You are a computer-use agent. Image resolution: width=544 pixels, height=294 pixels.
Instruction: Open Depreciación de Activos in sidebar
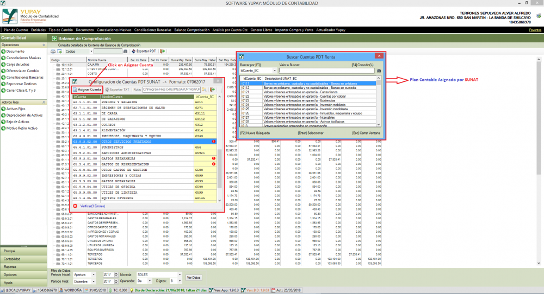coord(24,115)
